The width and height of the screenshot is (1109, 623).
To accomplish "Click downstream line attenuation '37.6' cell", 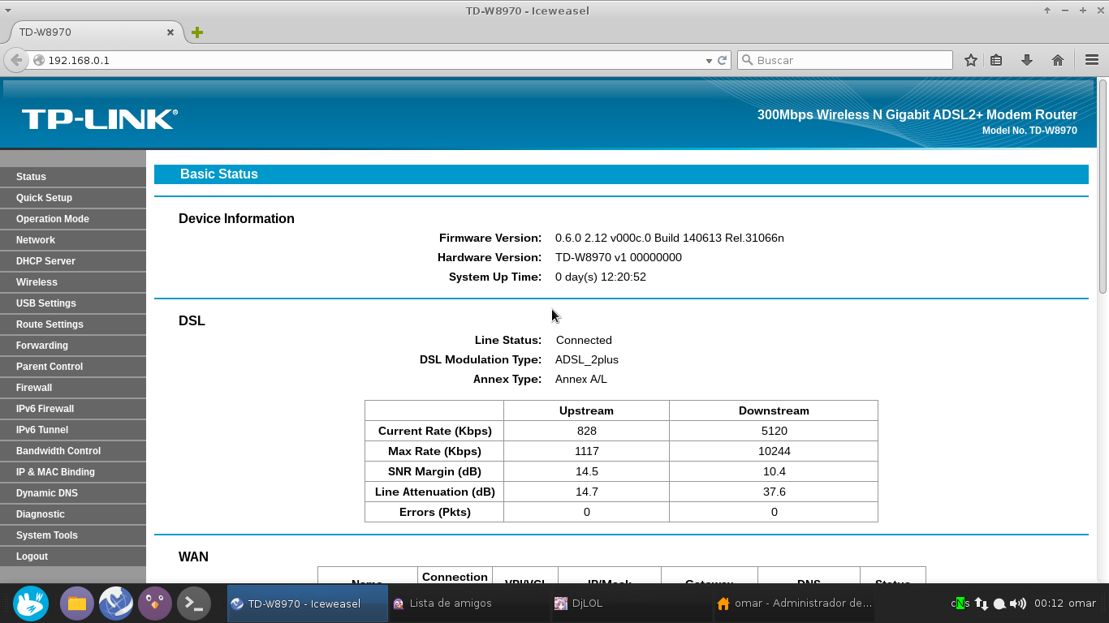I will pos(774,492).
